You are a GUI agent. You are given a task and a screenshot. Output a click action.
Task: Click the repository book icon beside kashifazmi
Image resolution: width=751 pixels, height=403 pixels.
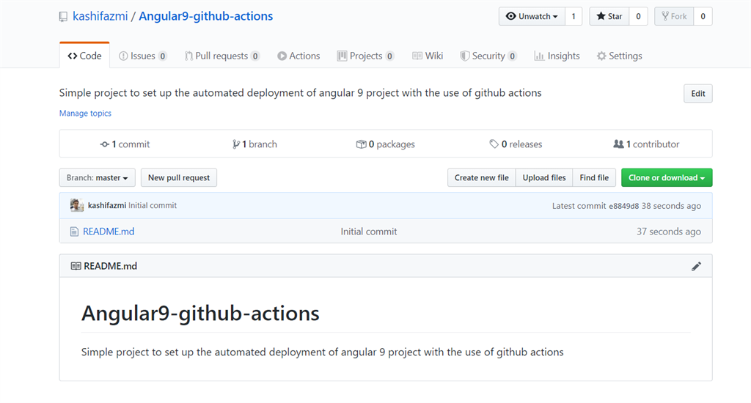pyautogui.click(x=63, y=17)
